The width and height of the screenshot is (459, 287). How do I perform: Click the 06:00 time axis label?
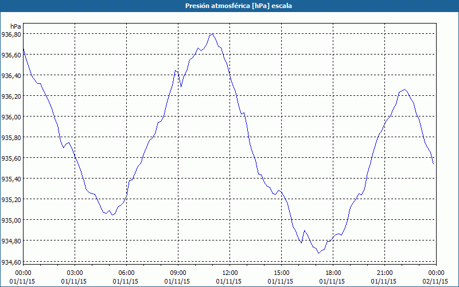[126, 273]
